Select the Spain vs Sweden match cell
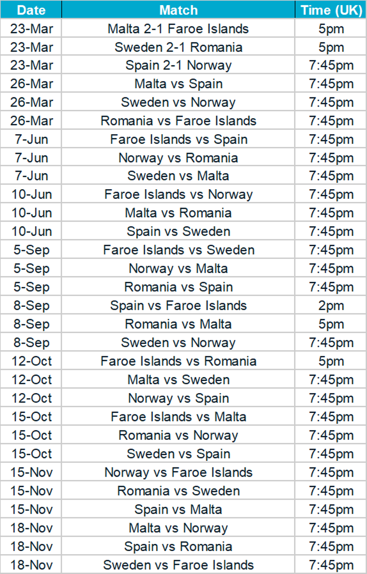The width and height of the screenshot is (367, 574). click(178, 231)
